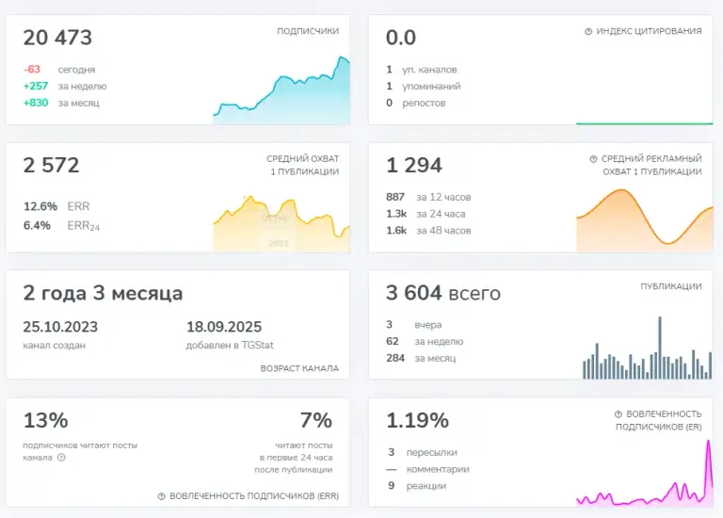Image resolution: width=723 pixels, height=518 pixels.
Task: Click the 13% read rate value
Action: click(45, 421)
